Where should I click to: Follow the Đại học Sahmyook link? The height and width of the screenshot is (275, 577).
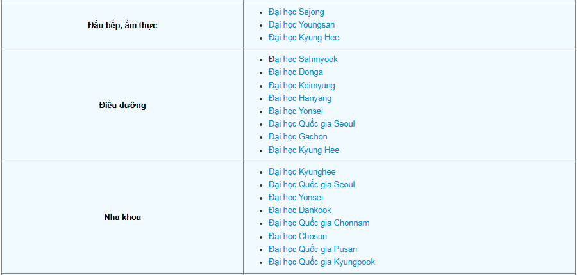[x=303, y=59]
